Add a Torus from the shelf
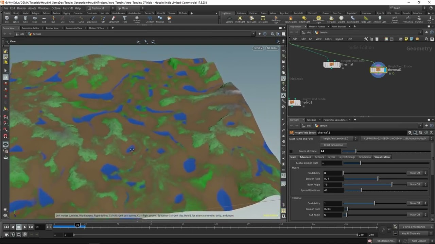Image resolution: width=435 pixels, height=244 pixels. tap(35, 19)
